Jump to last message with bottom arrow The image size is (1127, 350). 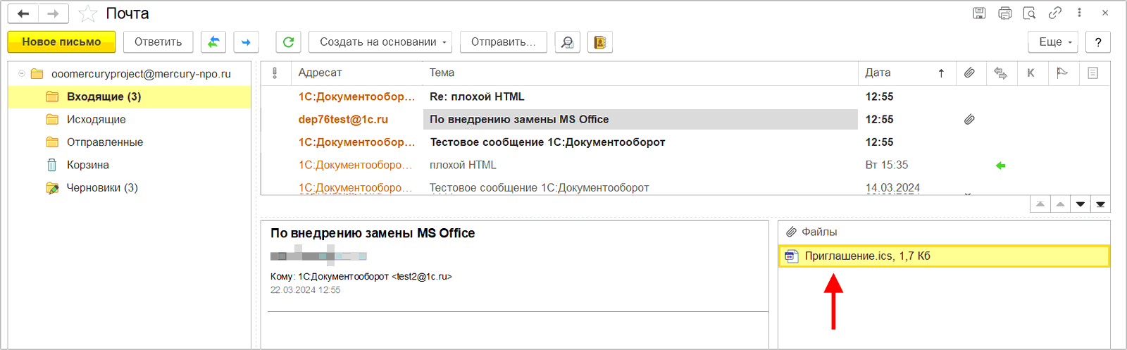pyautogui.click(x=1100, y=204)
